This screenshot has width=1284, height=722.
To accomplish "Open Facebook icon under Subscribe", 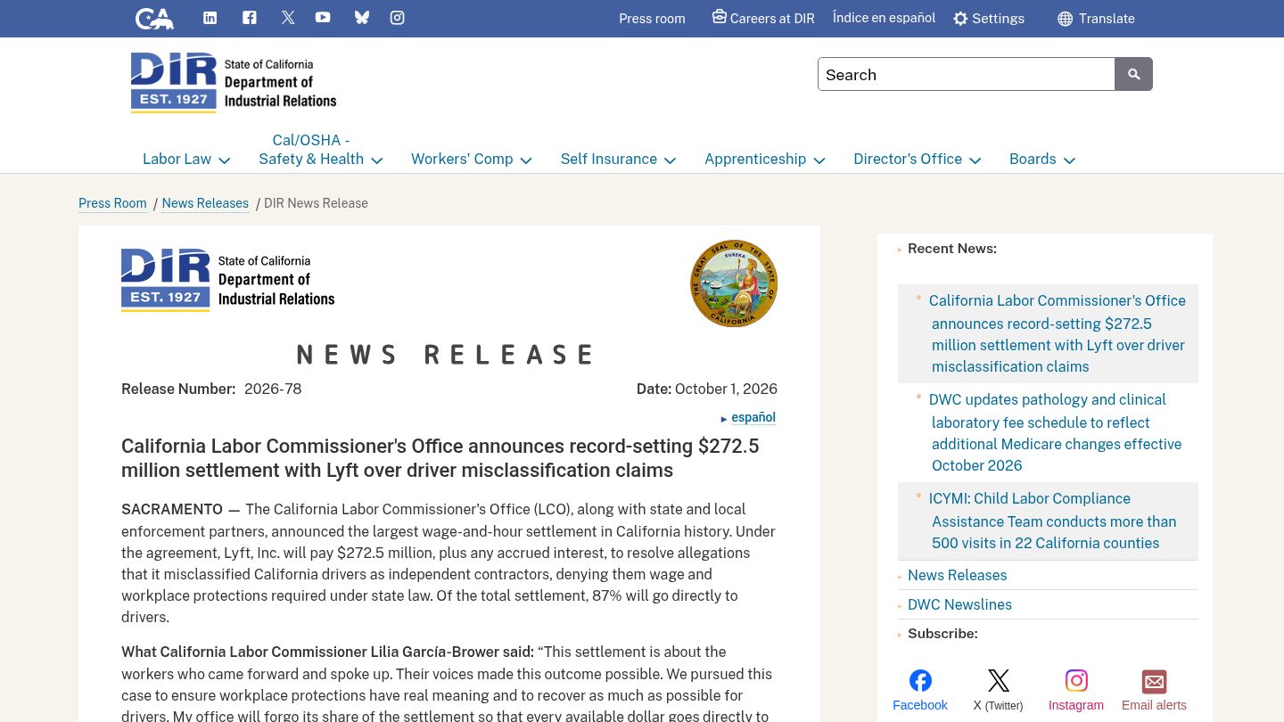I will (x=920, y=681).
